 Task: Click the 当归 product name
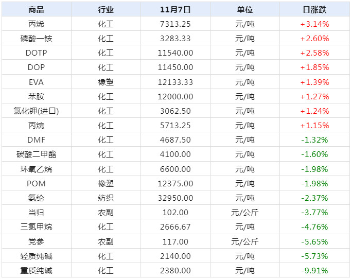tap(36, 213)
